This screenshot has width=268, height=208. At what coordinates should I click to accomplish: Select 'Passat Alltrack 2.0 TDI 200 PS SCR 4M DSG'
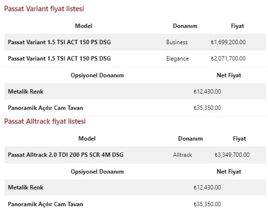coord(66,155)
